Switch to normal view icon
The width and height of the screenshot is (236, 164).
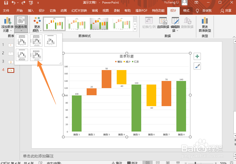148,163
